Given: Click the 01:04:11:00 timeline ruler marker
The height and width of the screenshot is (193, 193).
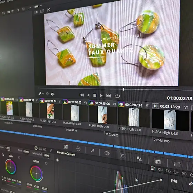Looking at the screenshot, I should pos(162,140).
